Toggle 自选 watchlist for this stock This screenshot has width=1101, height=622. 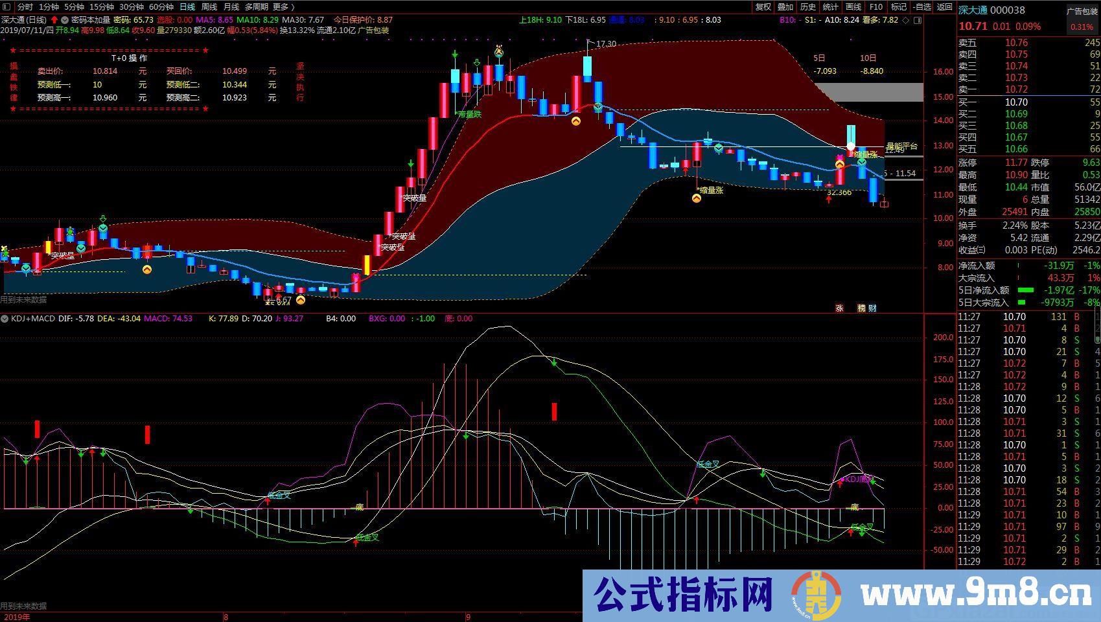921,7
